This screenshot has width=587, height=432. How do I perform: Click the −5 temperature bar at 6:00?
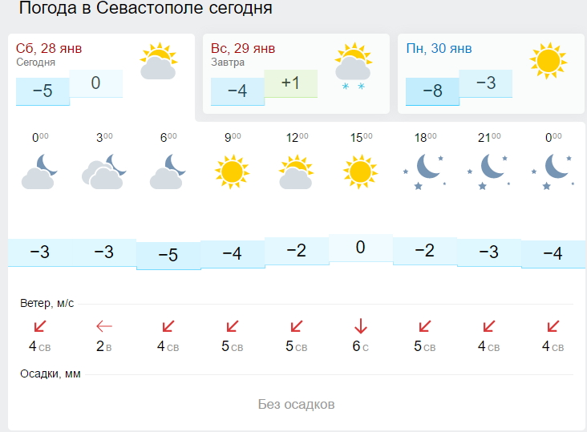pyautogui.click(x=168, y=255)
